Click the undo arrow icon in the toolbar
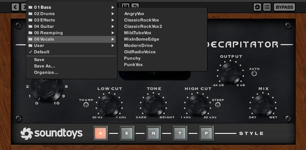This screenshot has width=306, height=150. point(135,6)
